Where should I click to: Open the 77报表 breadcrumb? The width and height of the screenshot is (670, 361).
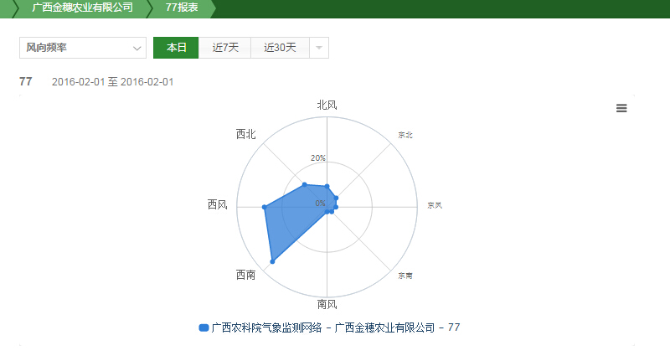[x=182, y=8]
